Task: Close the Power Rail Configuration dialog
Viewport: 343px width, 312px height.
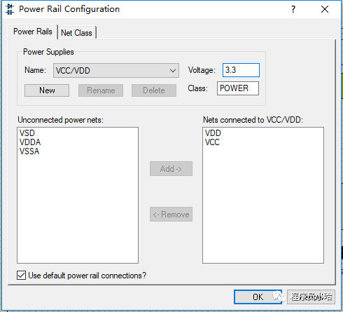Action: [x=325, y=9]
